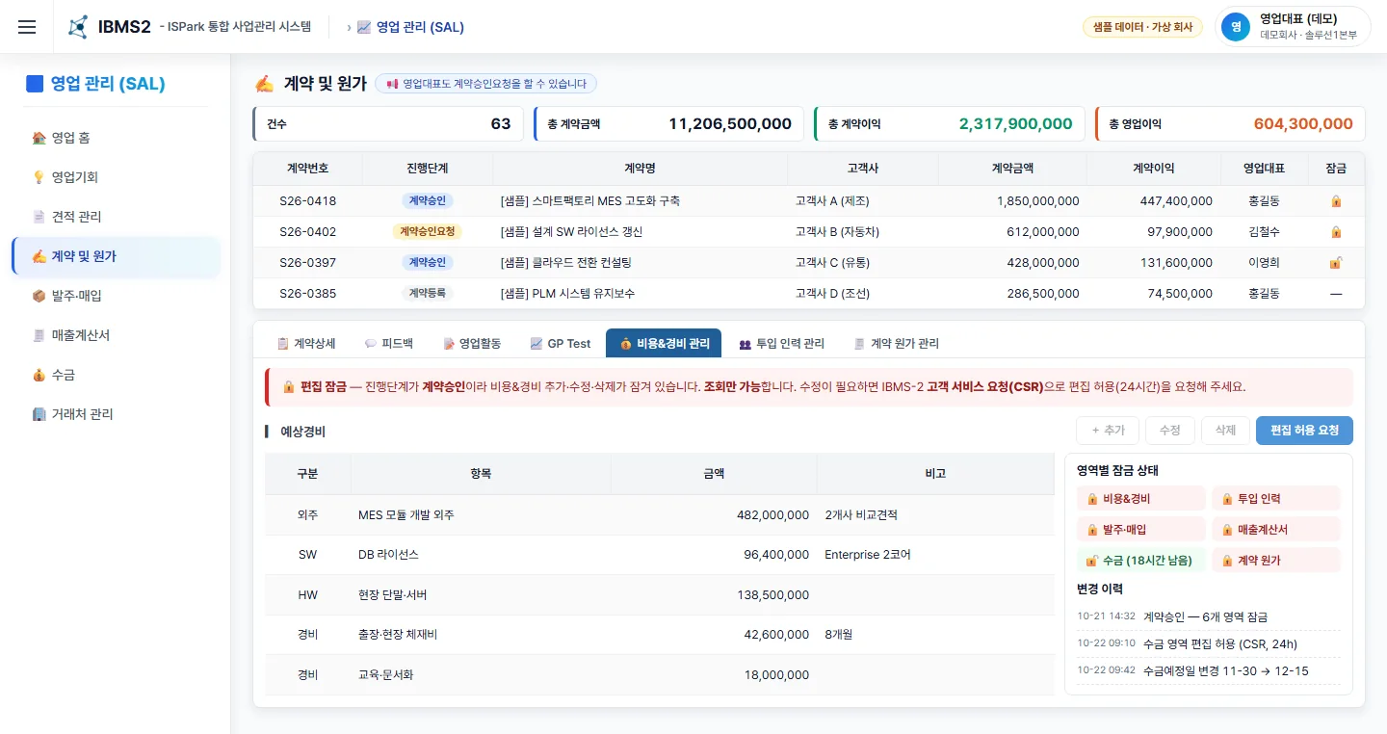Click the 수정 button

point(1170,431)
